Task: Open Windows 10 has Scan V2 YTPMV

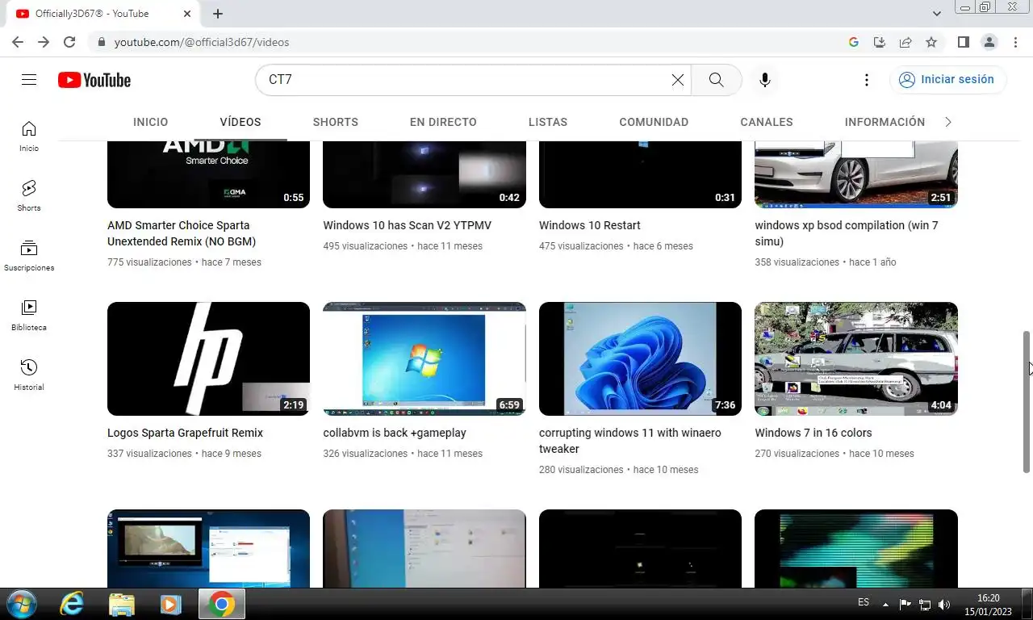Action: point(407,225)
